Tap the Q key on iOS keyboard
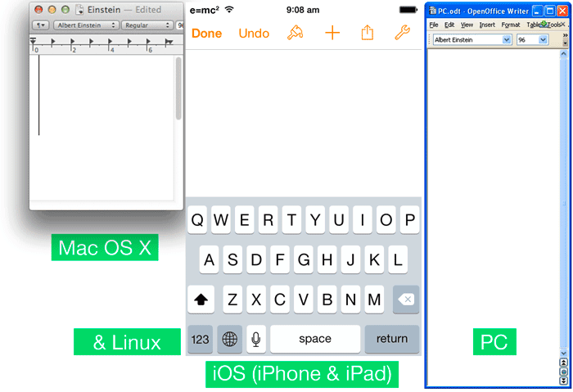573x392 pixels. (197, 220)
